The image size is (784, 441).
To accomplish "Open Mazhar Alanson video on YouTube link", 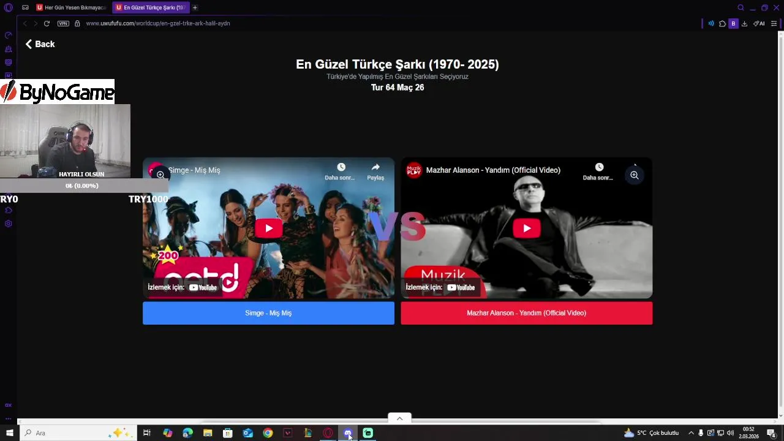I will point(440,287).
